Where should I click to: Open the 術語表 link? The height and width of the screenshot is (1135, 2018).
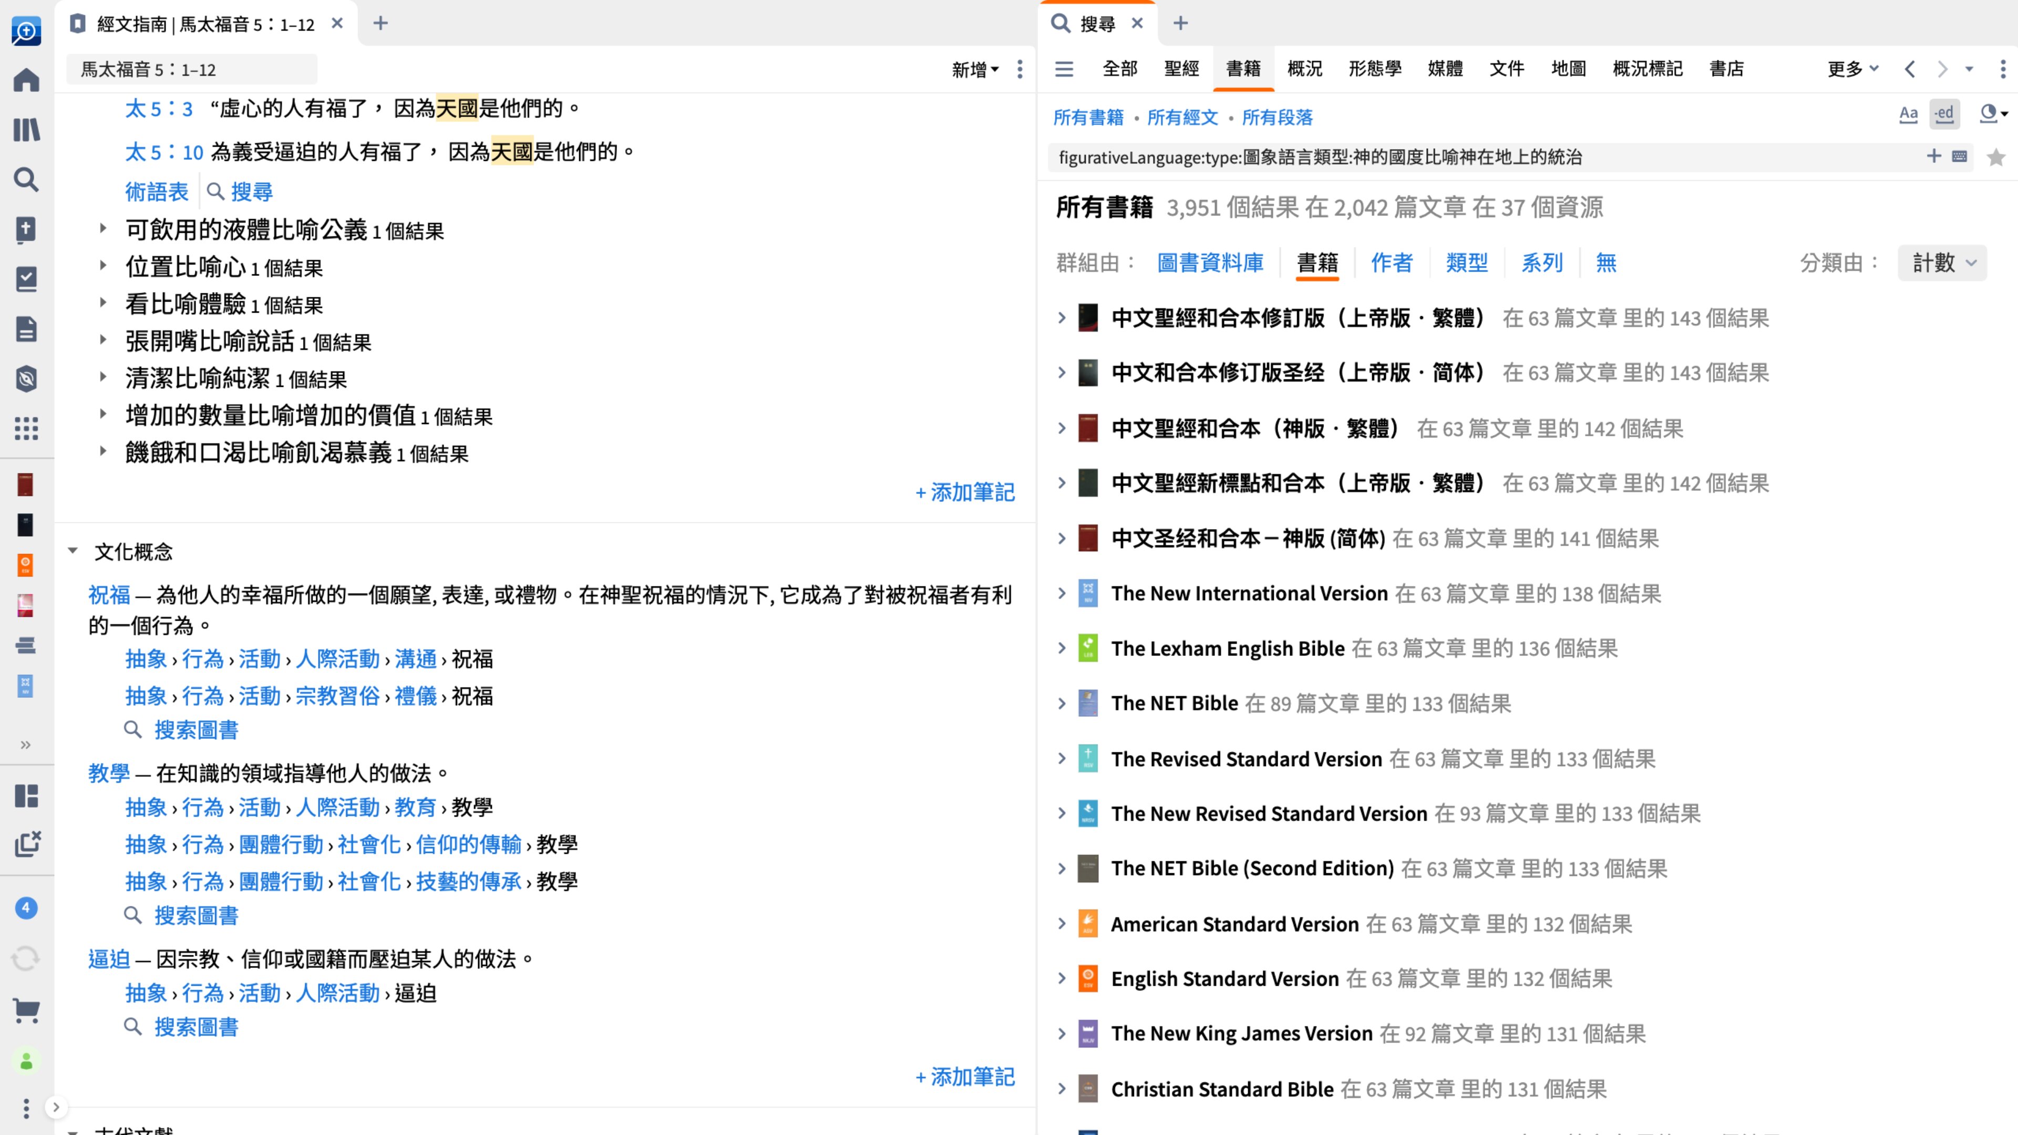pos(157,192)
